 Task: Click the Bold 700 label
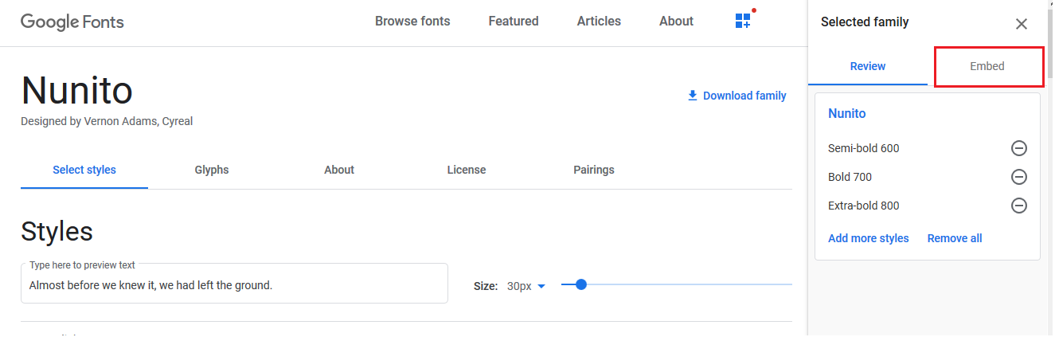click(x=850, y=177)
